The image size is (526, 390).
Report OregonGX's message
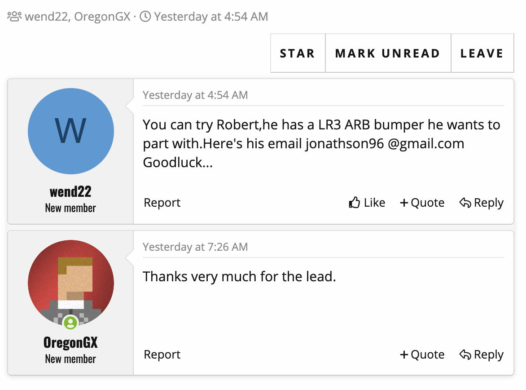pyautogui.click(x=162, y=355)
